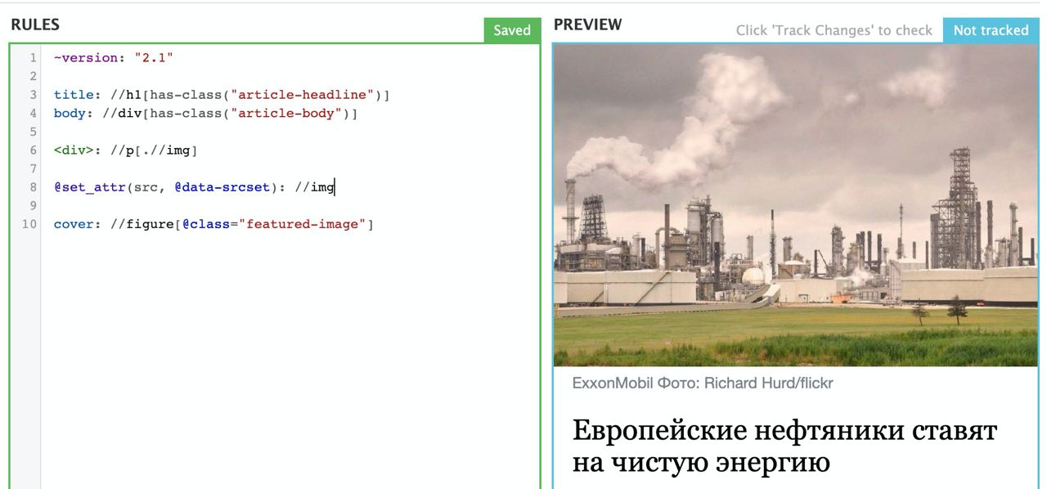Click the ExxonMobil photo caption text
The image size is (1047, 489).
pos(703,383)
